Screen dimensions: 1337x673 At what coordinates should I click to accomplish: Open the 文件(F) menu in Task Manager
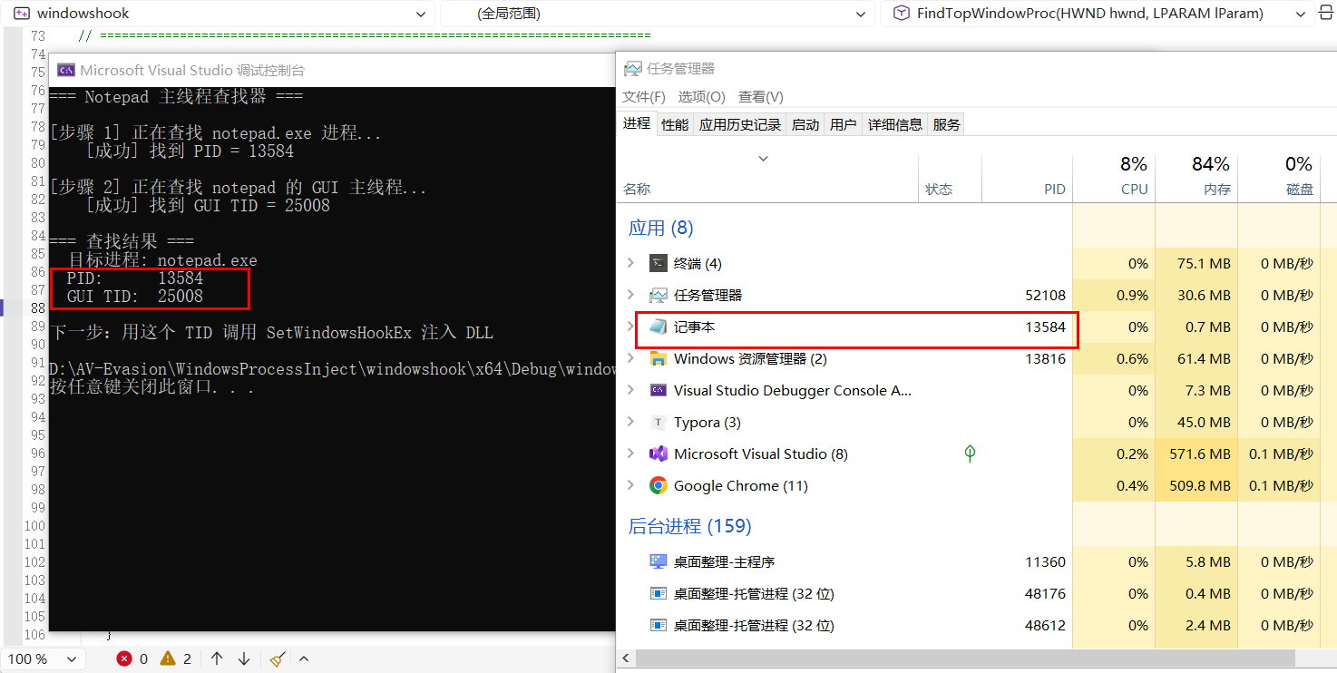point(644,96)
